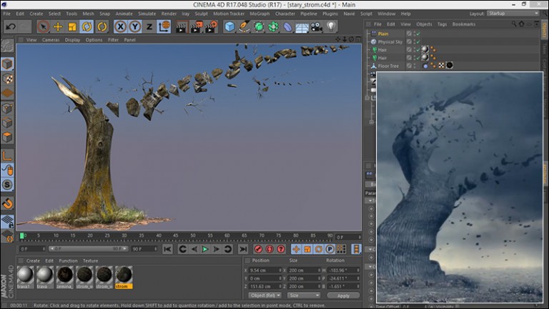Open the Layout Startup dropdown

pos(513,14)
